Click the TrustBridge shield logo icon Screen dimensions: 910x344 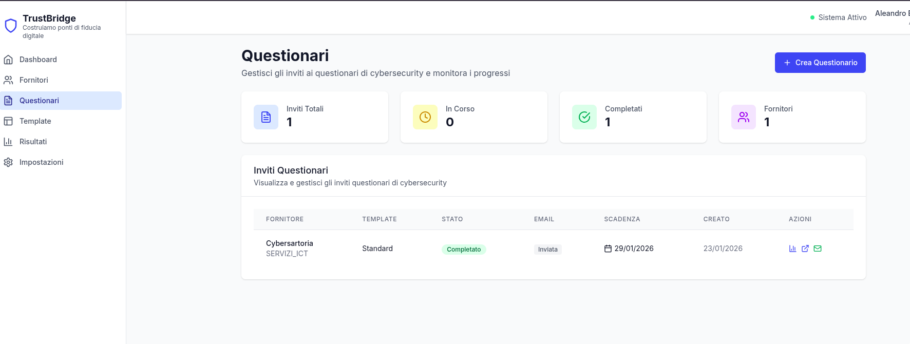pos(11,26)
